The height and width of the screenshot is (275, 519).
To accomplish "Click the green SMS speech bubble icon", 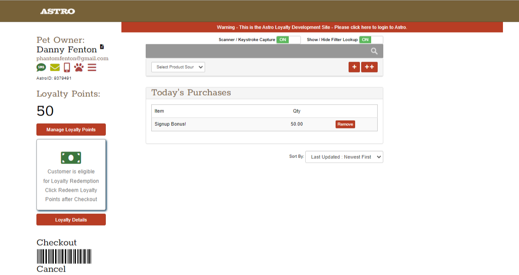I will (41, 67).
